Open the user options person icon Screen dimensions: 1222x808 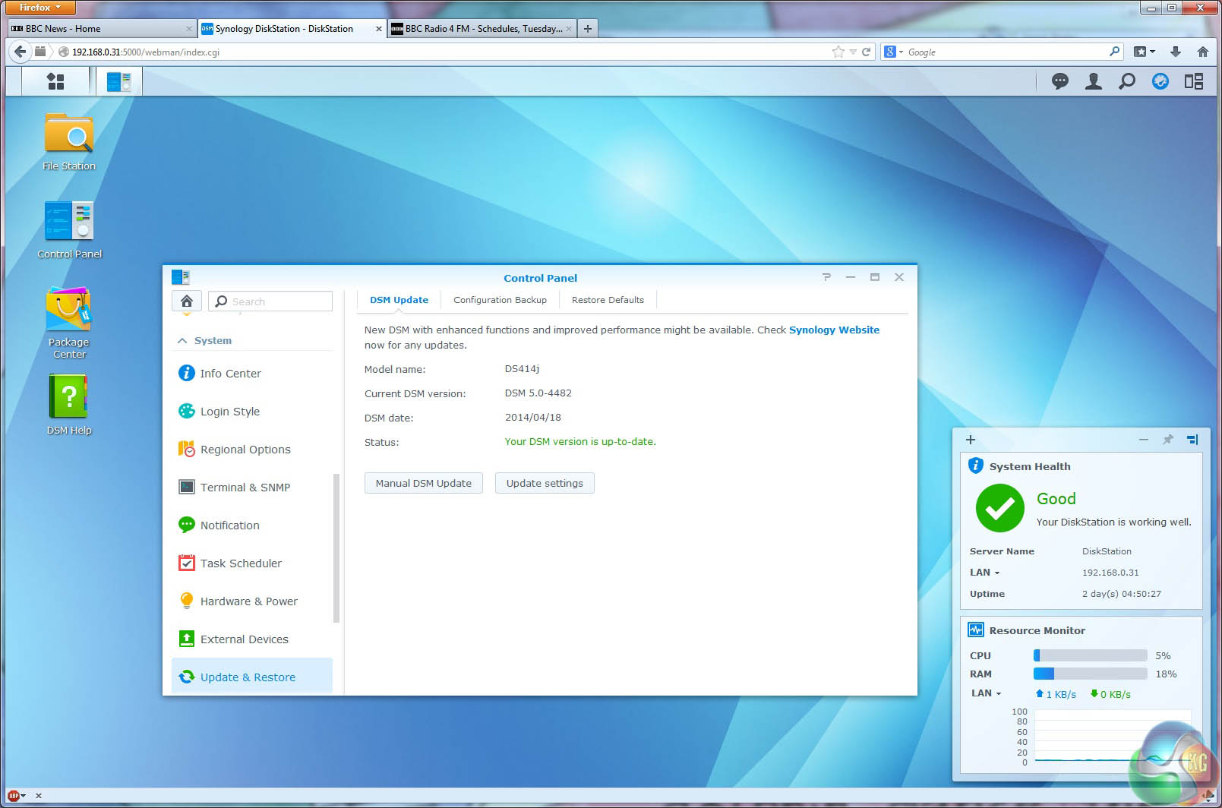coord(1093,81)
